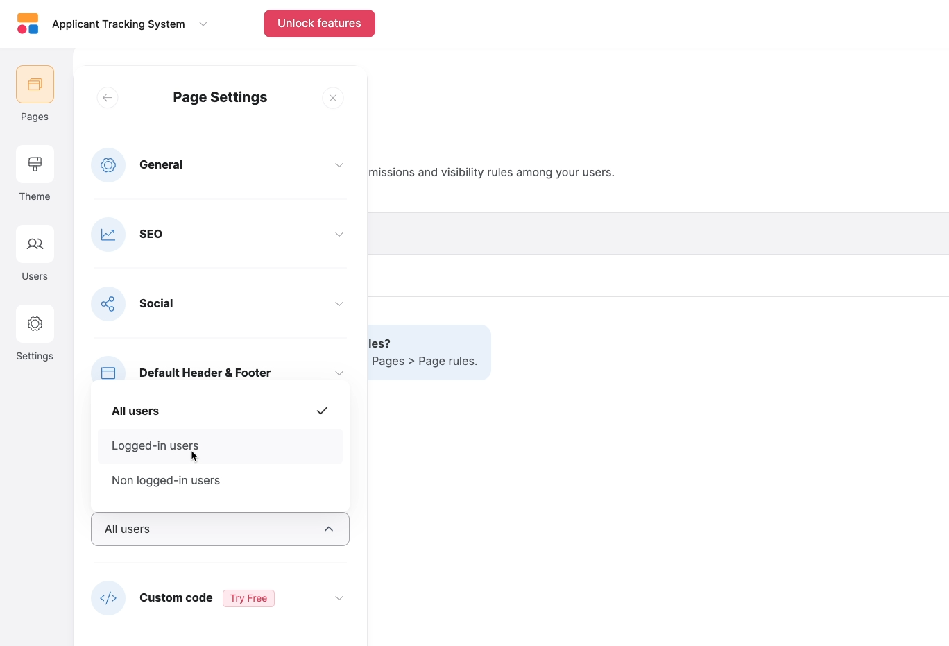Click the Pages > Page rules text
The image size is (949, 646).
[x=425, y=362]
